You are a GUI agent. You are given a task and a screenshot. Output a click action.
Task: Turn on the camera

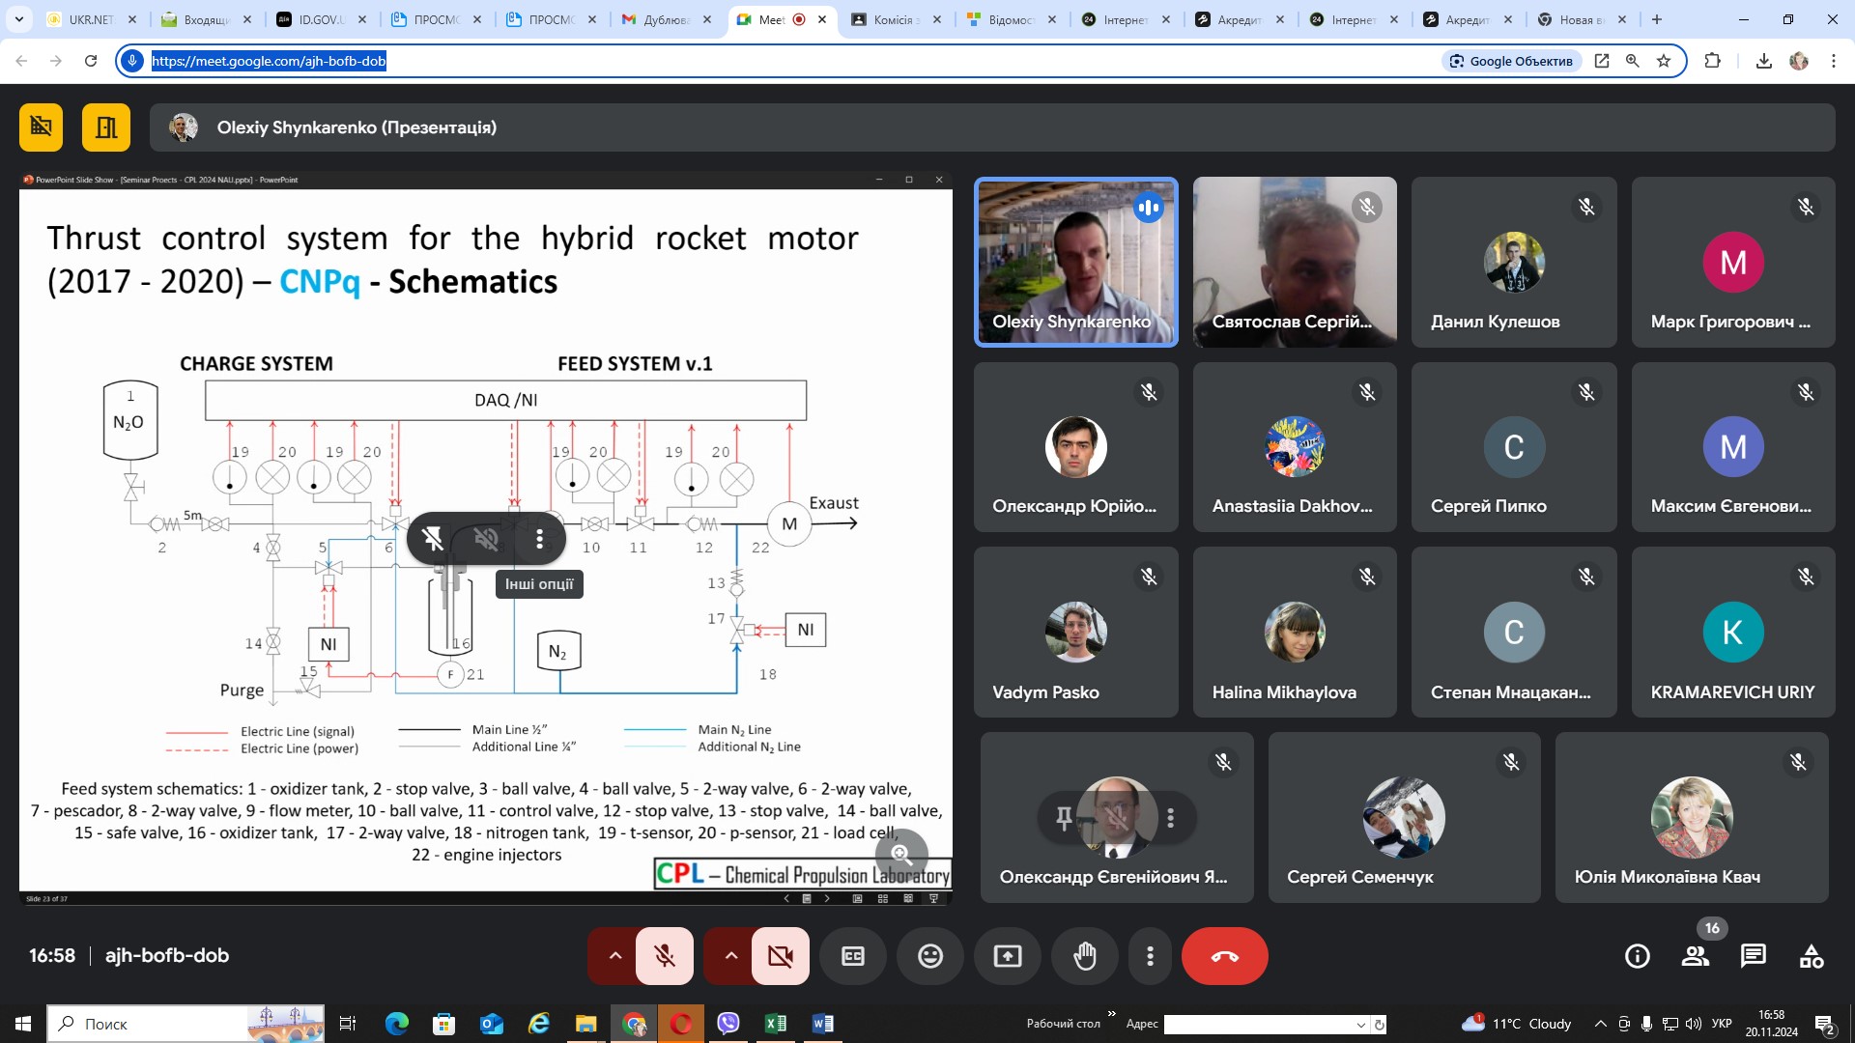coord(780,956)
